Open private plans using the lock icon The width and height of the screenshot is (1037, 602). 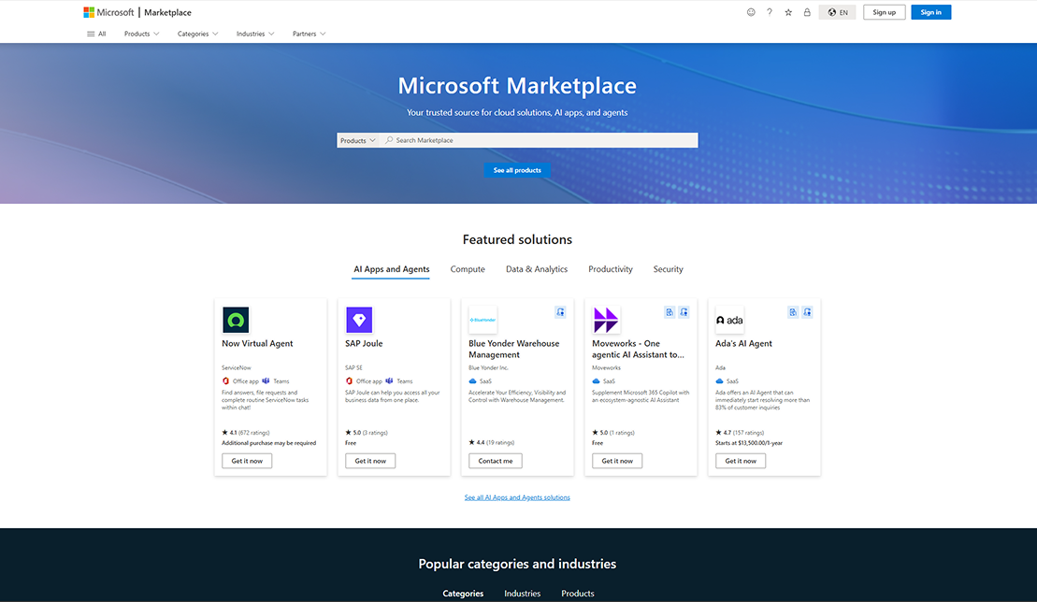coord(806,12)
